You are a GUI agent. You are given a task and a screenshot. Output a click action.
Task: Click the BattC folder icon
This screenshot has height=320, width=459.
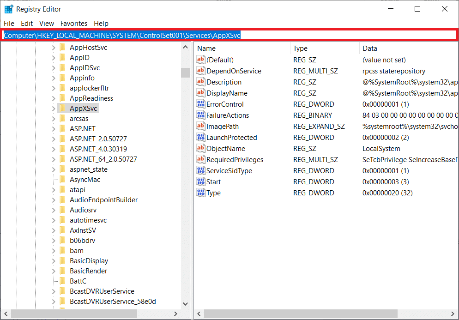[x=62, y=281]
